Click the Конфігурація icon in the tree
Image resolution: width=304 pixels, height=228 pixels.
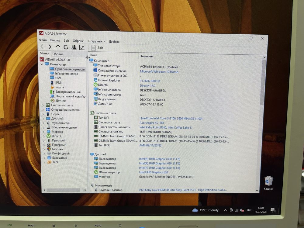[49, 153]
